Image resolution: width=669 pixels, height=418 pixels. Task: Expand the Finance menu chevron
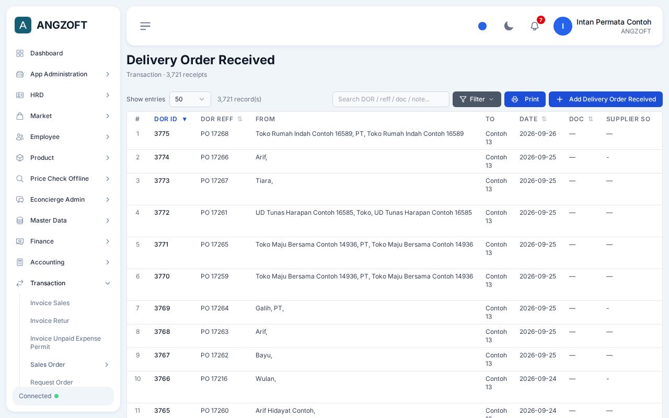click(x=108, y=241)
